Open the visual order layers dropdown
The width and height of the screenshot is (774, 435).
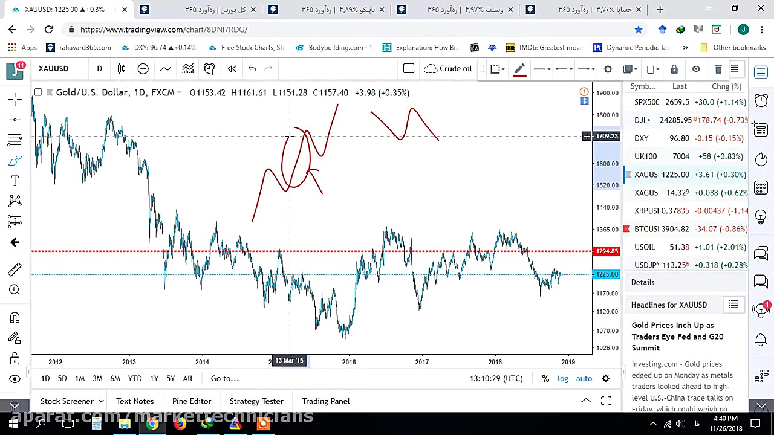click(631, 69)
